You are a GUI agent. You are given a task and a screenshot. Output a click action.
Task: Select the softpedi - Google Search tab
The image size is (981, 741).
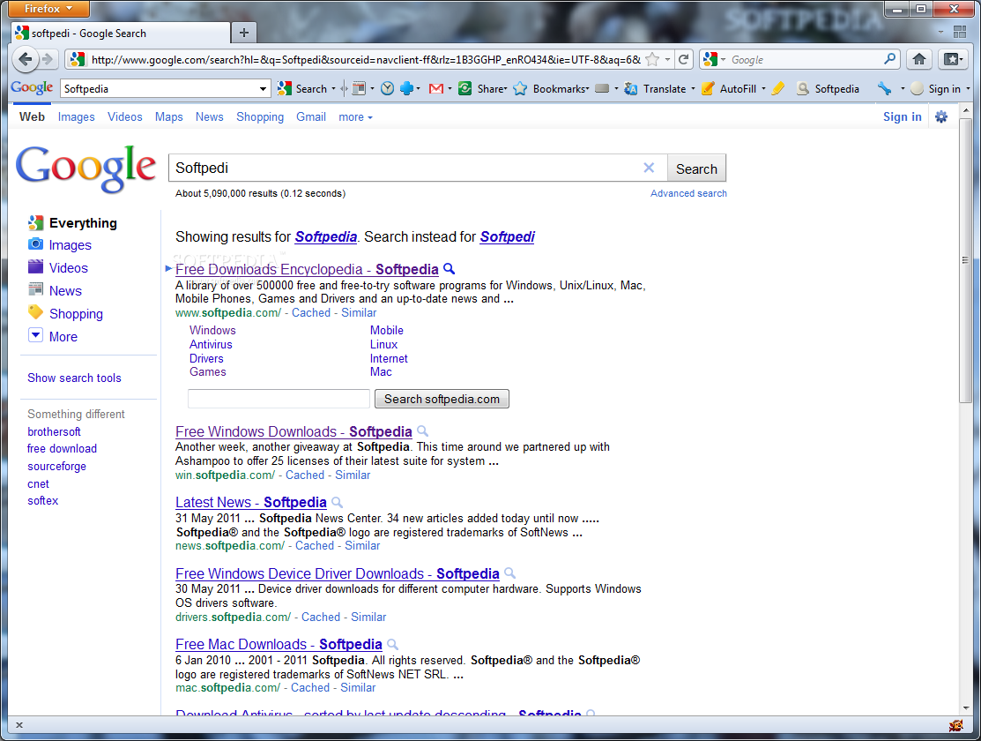coord(121,34)
